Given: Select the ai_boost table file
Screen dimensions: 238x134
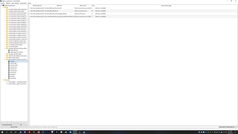Looking at the screenshot, I should [18, 61].
